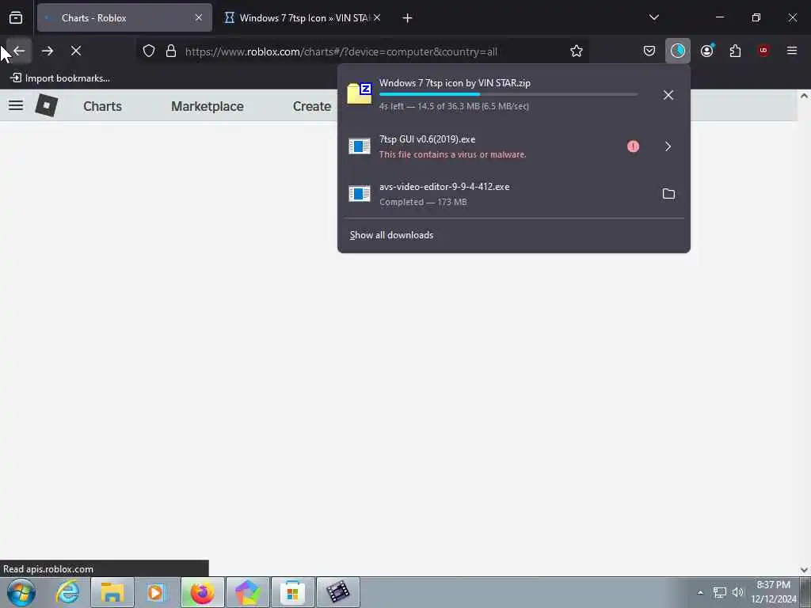Viewport: 811px width, 608px height.
Task: Open the colorful pentagon app in taskbar
Action: tap(247, 592)
